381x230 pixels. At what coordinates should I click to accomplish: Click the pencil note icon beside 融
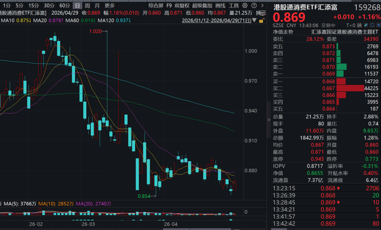tap(366, 25)
